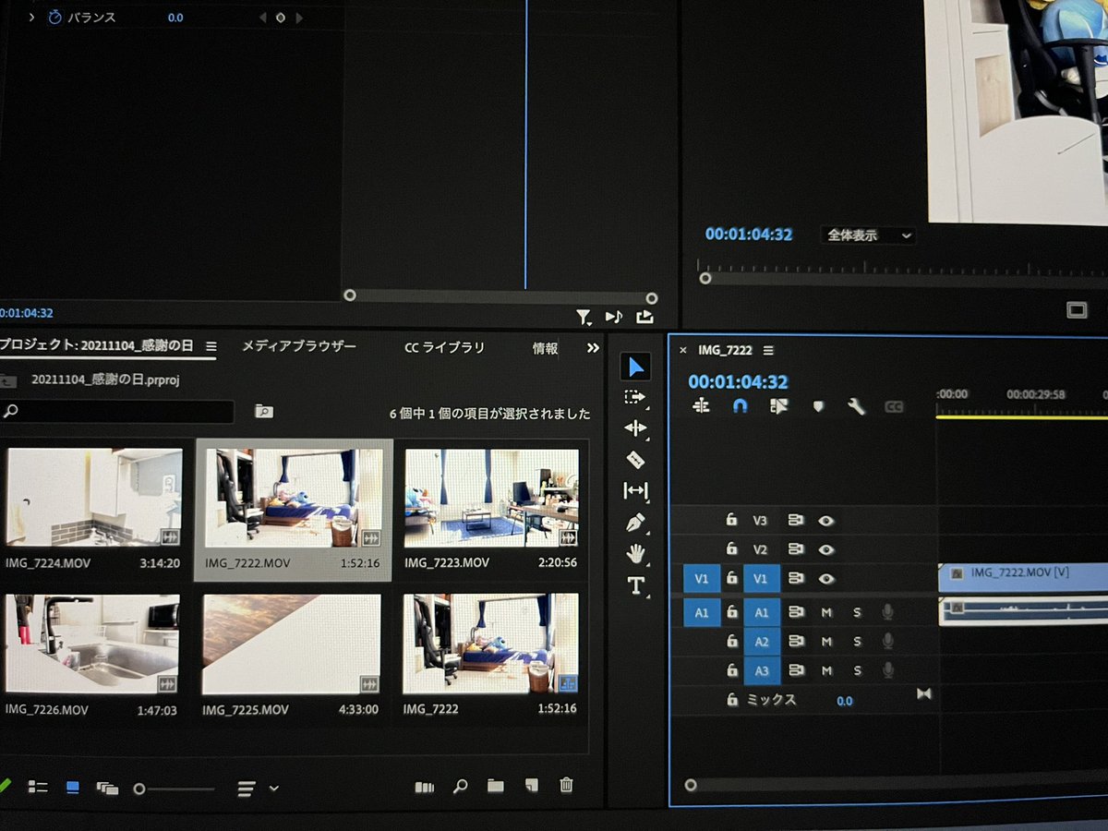Close the IMG_7222 sequence tab
Viewport: 1108px width, 831px height.
pos(683,351)
